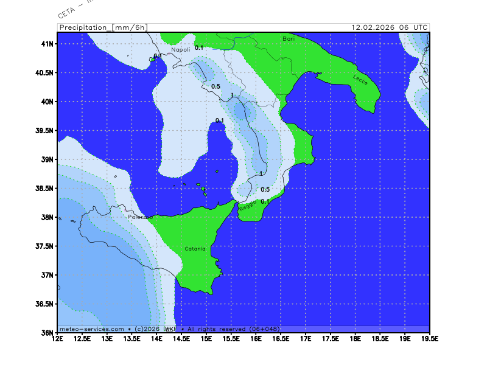
Task: Click the 36.5N latitude axis label
Action: click(x=44, y=304)
